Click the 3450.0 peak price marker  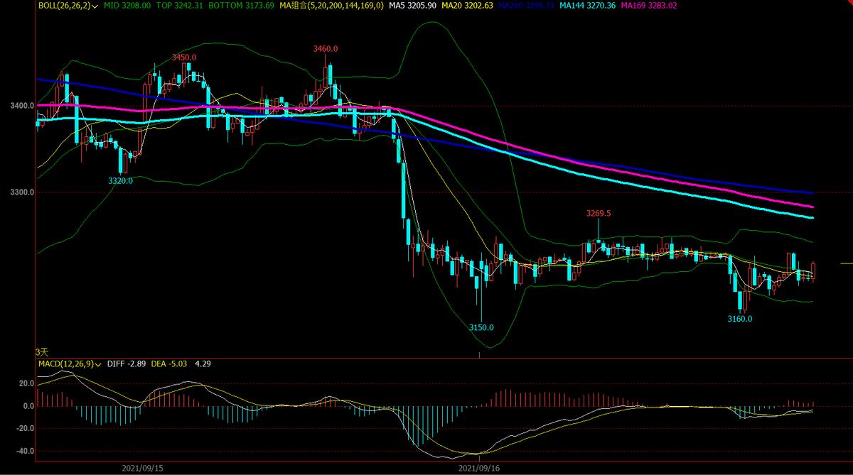tap(184, 57)
